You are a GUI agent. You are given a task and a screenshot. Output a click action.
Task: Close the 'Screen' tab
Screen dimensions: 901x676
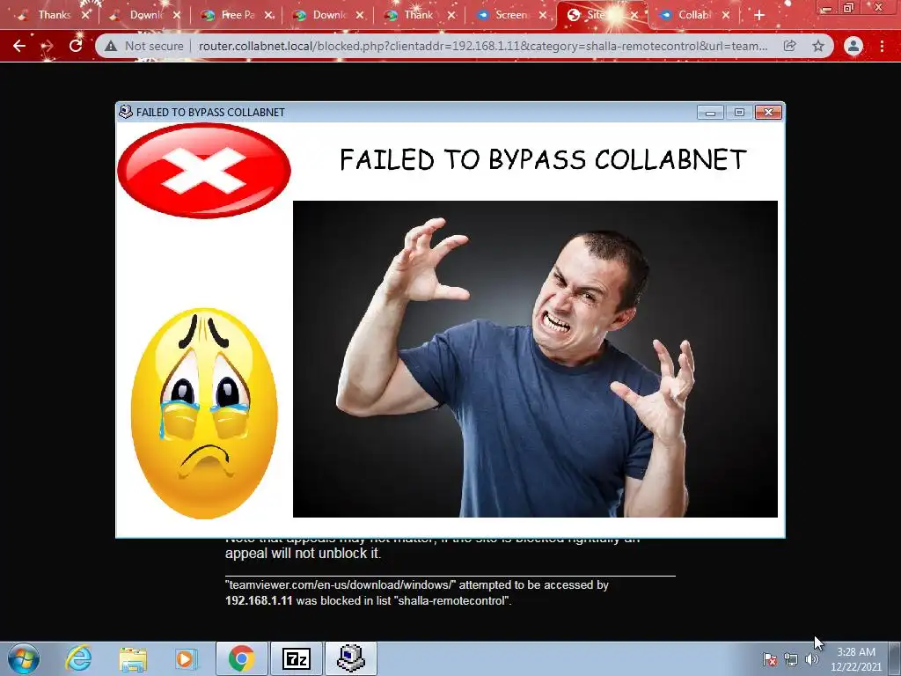pos(542,16)
